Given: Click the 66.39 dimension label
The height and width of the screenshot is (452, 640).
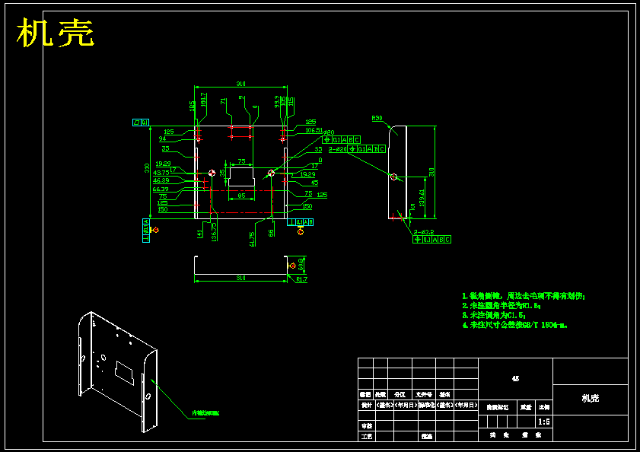Looking at the screenshot, I should pos(161,189).
